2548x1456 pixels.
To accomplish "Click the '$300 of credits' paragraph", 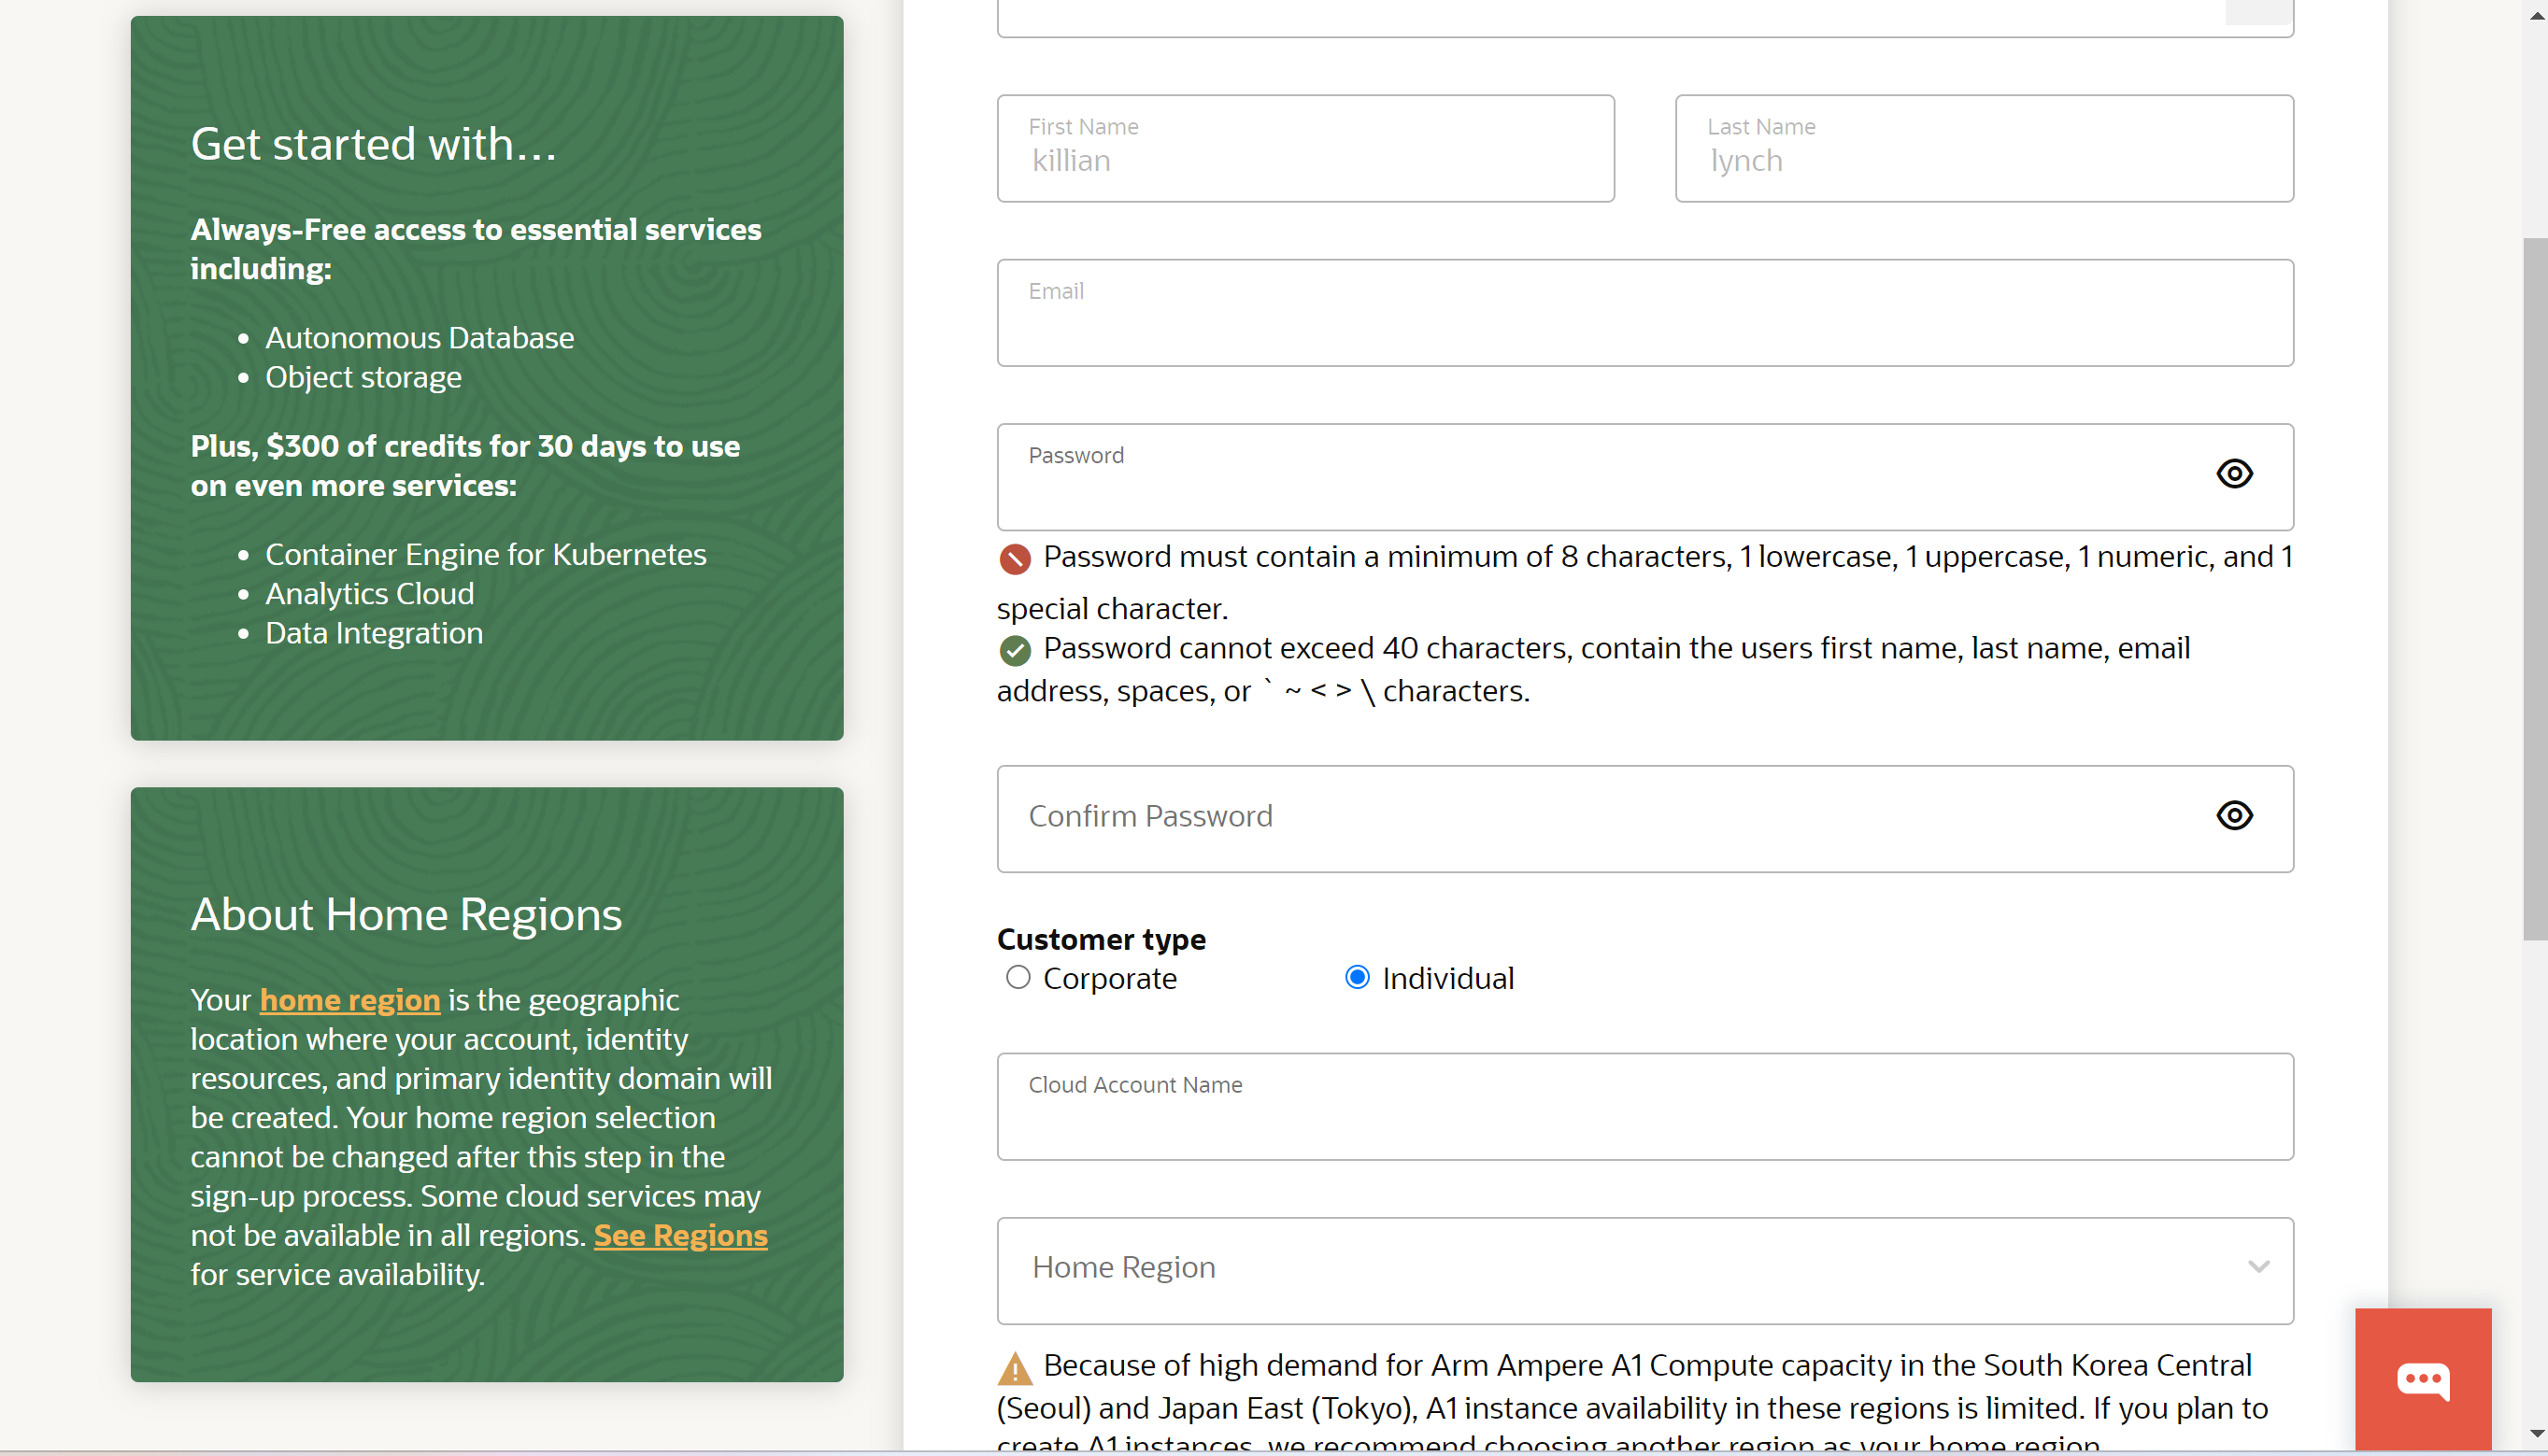I will (465, 465).
